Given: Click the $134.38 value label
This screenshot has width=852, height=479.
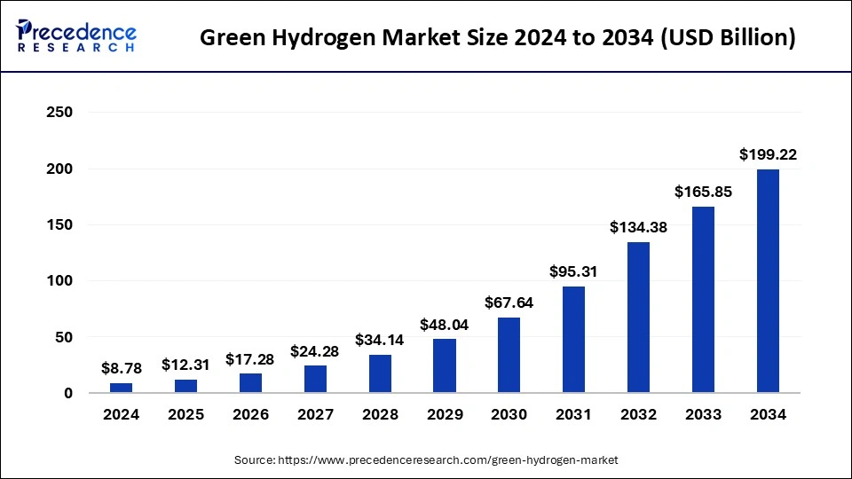Looking at the screenshot, I should pyautogui.click(x=638, y=227).
